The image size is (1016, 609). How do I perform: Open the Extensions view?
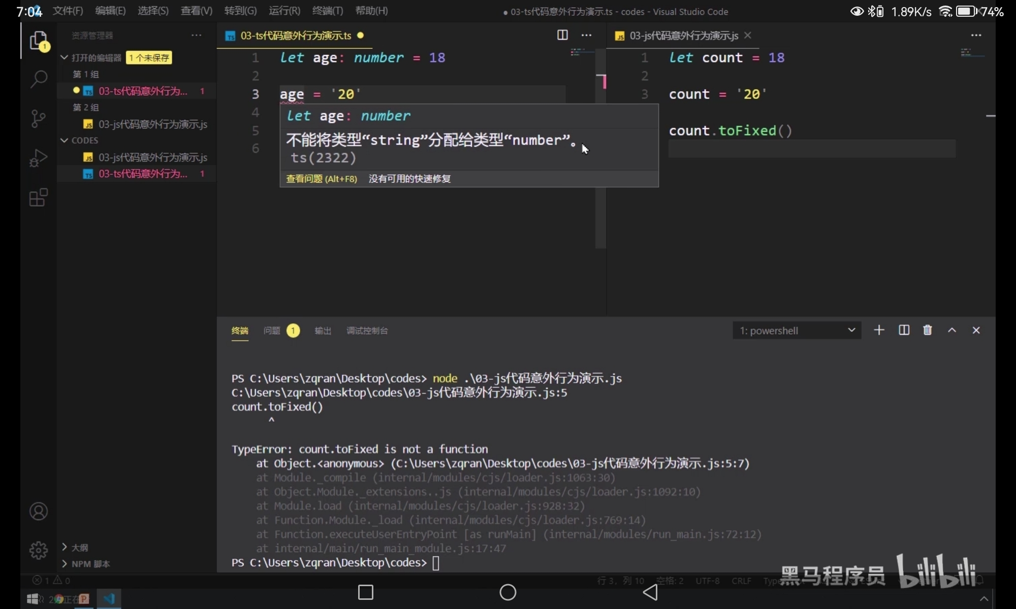coord(39,197)
